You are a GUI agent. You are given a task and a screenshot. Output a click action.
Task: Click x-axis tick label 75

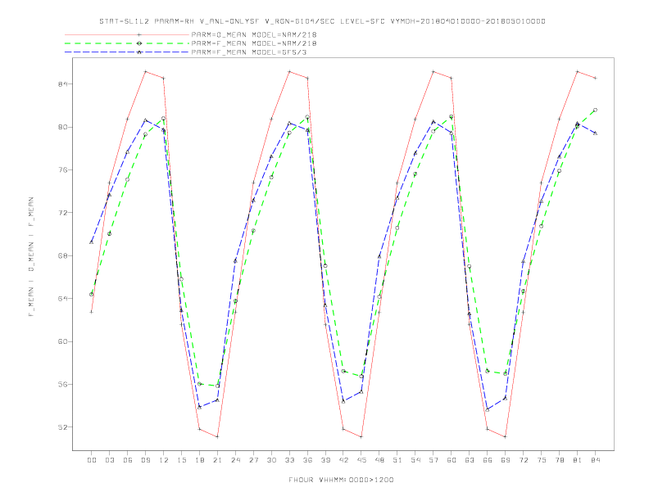click(542, 460)
